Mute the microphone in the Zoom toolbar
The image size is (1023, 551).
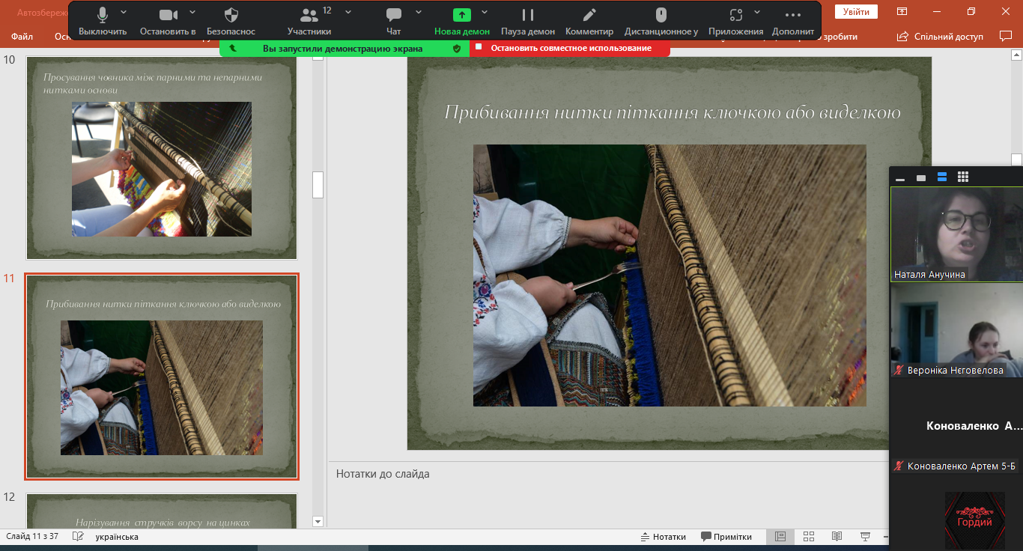[x=103, y=20]
